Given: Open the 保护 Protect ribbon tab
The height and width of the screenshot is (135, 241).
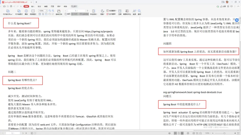Looking at the screenshot, I should pos(59,6).
